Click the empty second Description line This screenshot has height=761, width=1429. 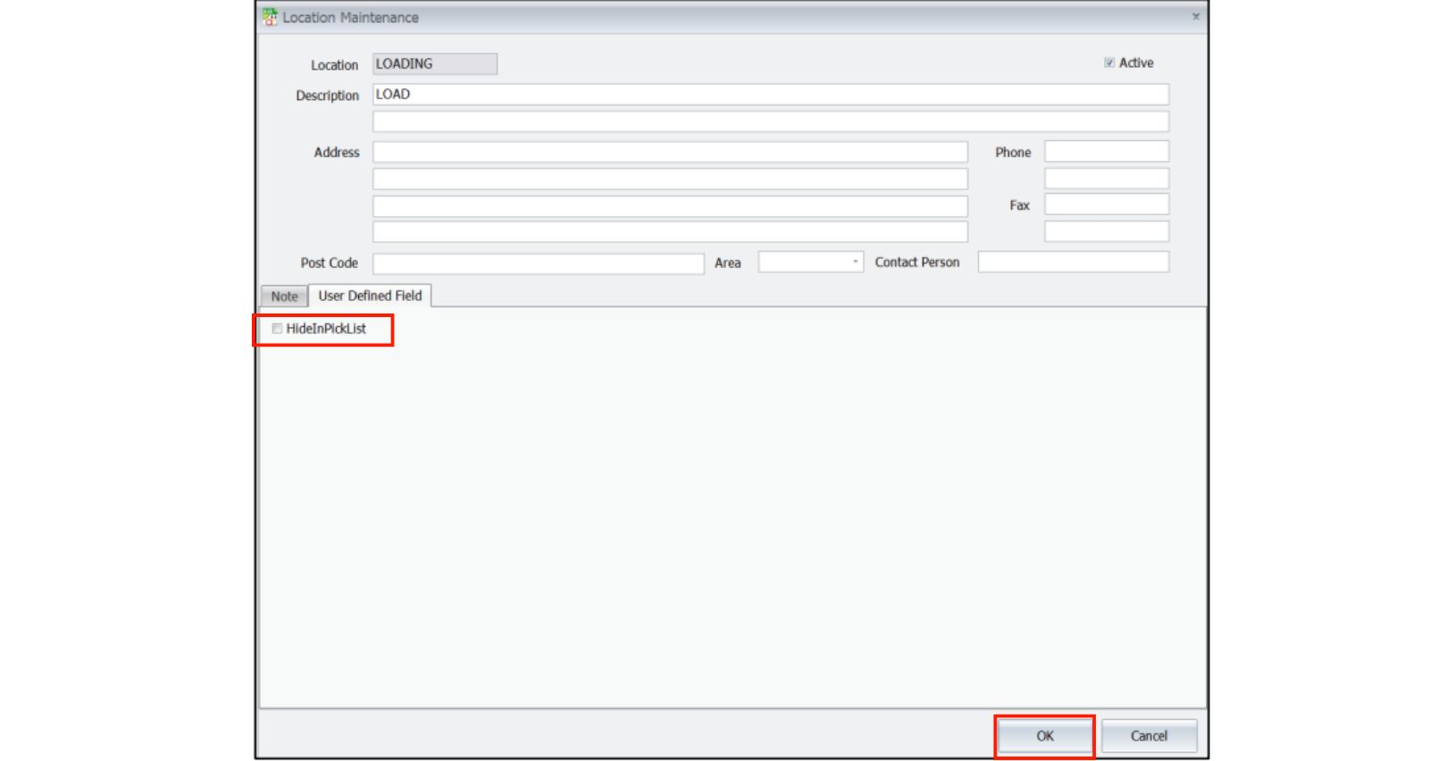click(770, 121)
